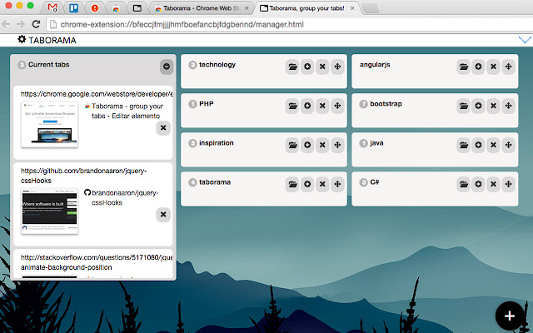Collapse the Current tabs panel

(x=167, y=67)
